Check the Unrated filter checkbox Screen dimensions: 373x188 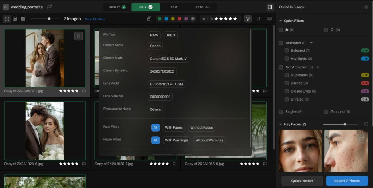(287, 99)
